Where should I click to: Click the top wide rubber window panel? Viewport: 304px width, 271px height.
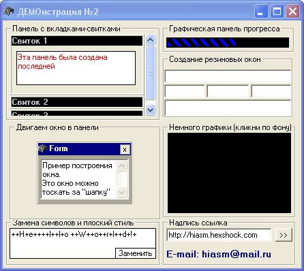tap(228, 76)
